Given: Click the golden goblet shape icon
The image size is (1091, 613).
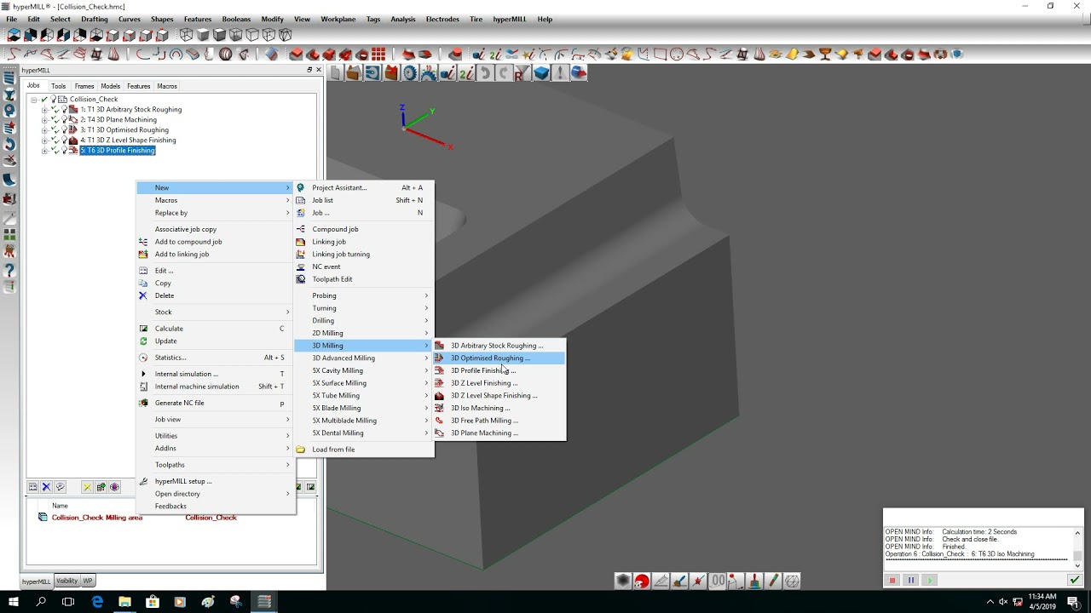Looking at the screenshot, I should coord(825,54).
